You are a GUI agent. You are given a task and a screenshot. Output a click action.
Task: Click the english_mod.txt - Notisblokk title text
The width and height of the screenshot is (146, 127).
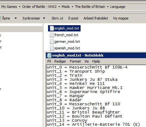coord(78,55)
